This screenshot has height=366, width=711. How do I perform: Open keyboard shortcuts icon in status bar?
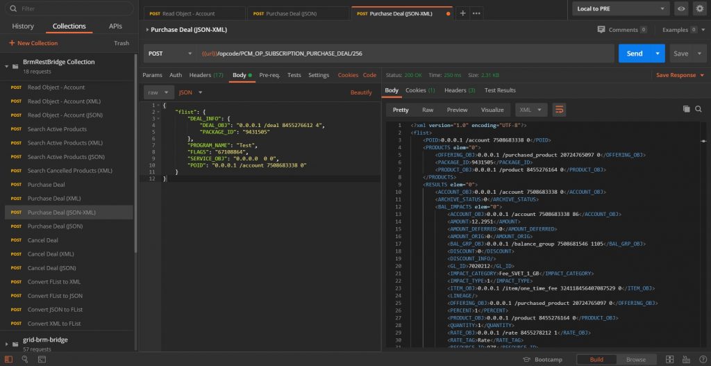tap(685, 359)
